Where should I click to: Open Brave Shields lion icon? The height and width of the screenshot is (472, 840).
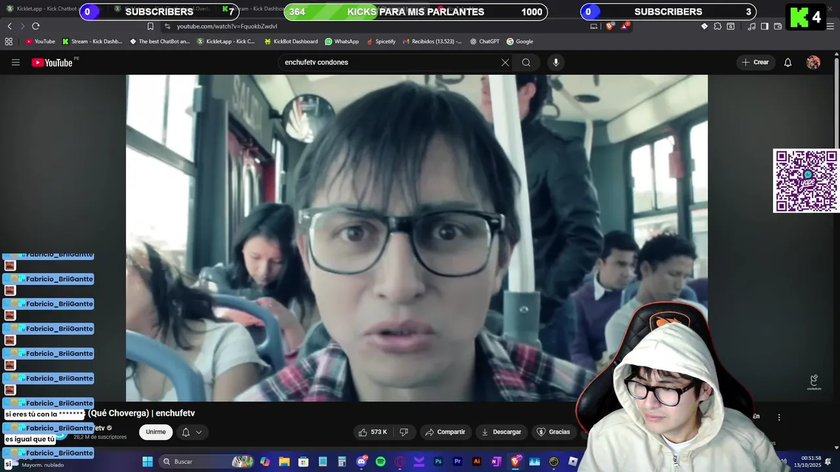[610, 26]
